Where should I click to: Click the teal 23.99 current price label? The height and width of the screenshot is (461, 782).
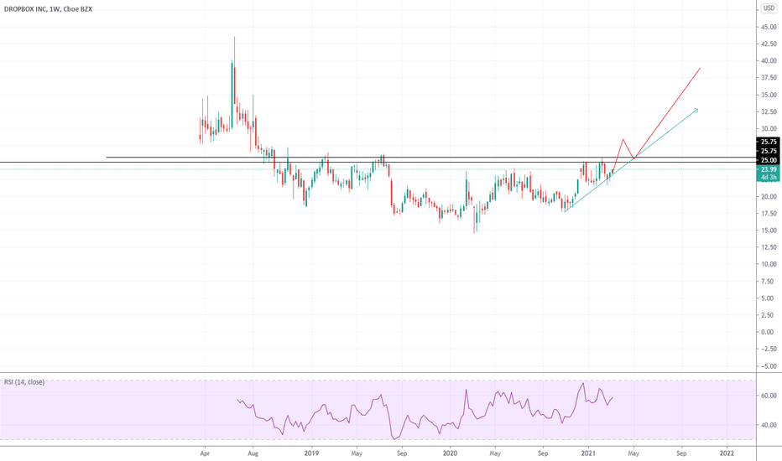coord(769,169)
